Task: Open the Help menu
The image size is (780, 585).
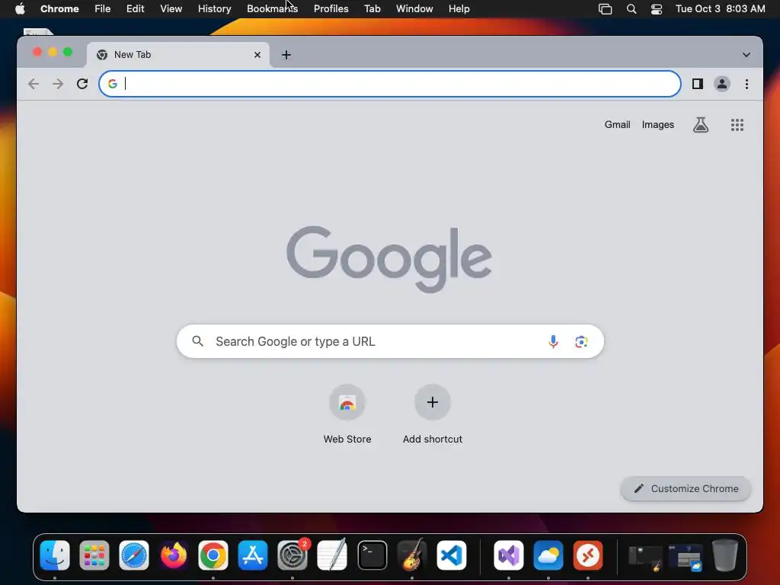Action: (x=459, y=9)
